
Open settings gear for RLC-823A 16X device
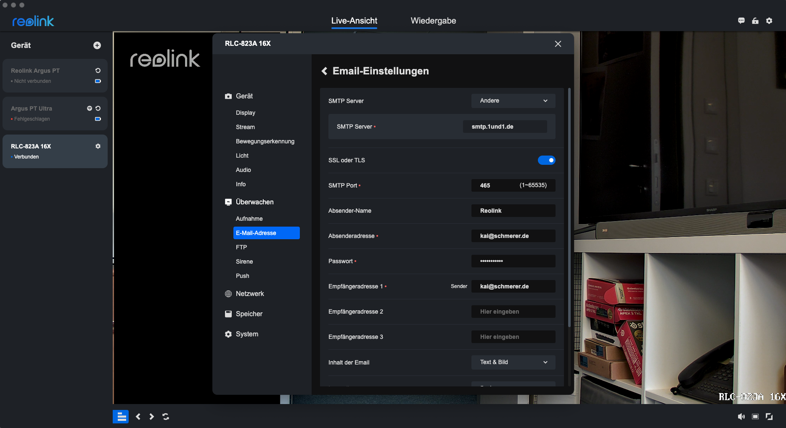(98, 146)
